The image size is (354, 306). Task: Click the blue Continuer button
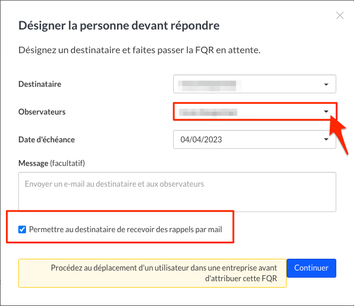[x=311, y=268]
